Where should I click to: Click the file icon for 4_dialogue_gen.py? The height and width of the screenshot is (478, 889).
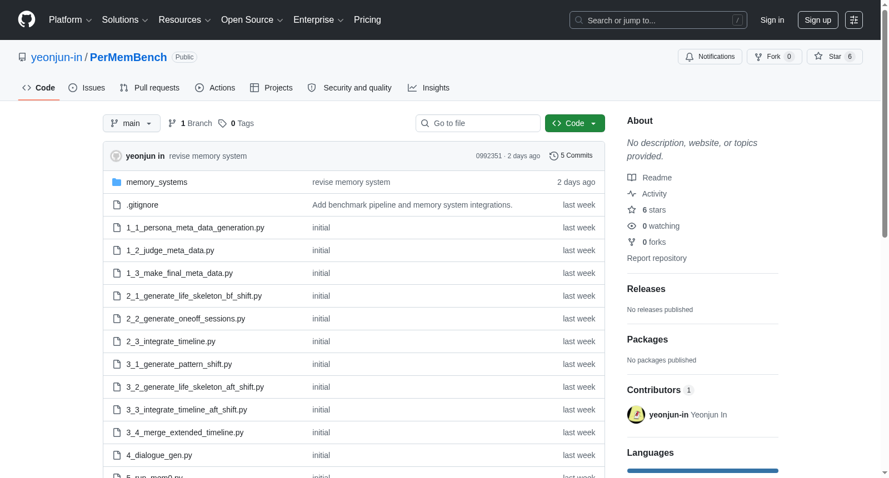pos(117,455)
